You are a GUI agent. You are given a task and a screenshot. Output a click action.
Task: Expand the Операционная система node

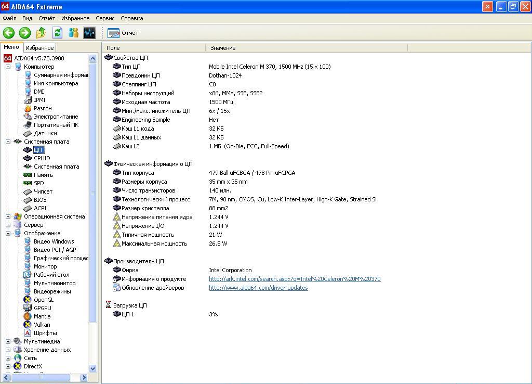8,216
